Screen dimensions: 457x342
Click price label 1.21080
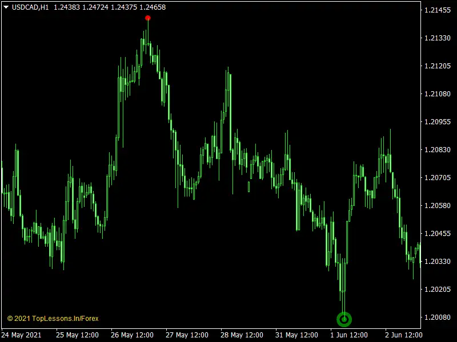tap(438, 94)
